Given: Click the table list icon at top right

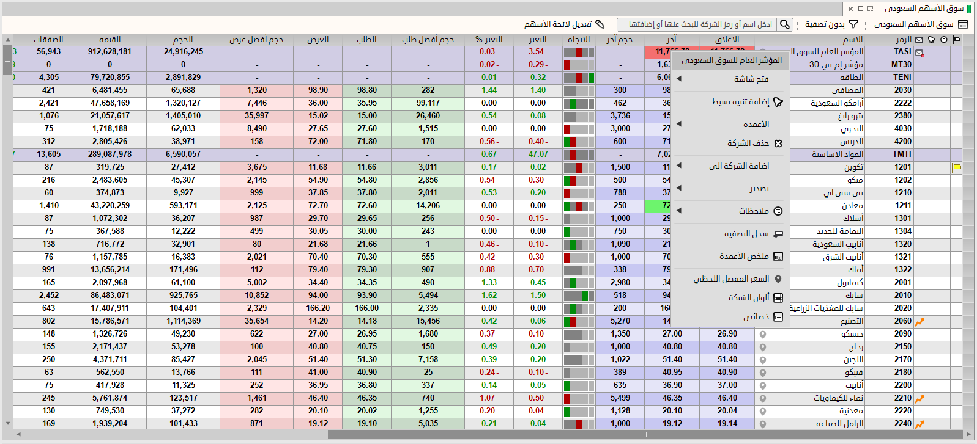Looking at the screenshot, I should pos(963,24).
